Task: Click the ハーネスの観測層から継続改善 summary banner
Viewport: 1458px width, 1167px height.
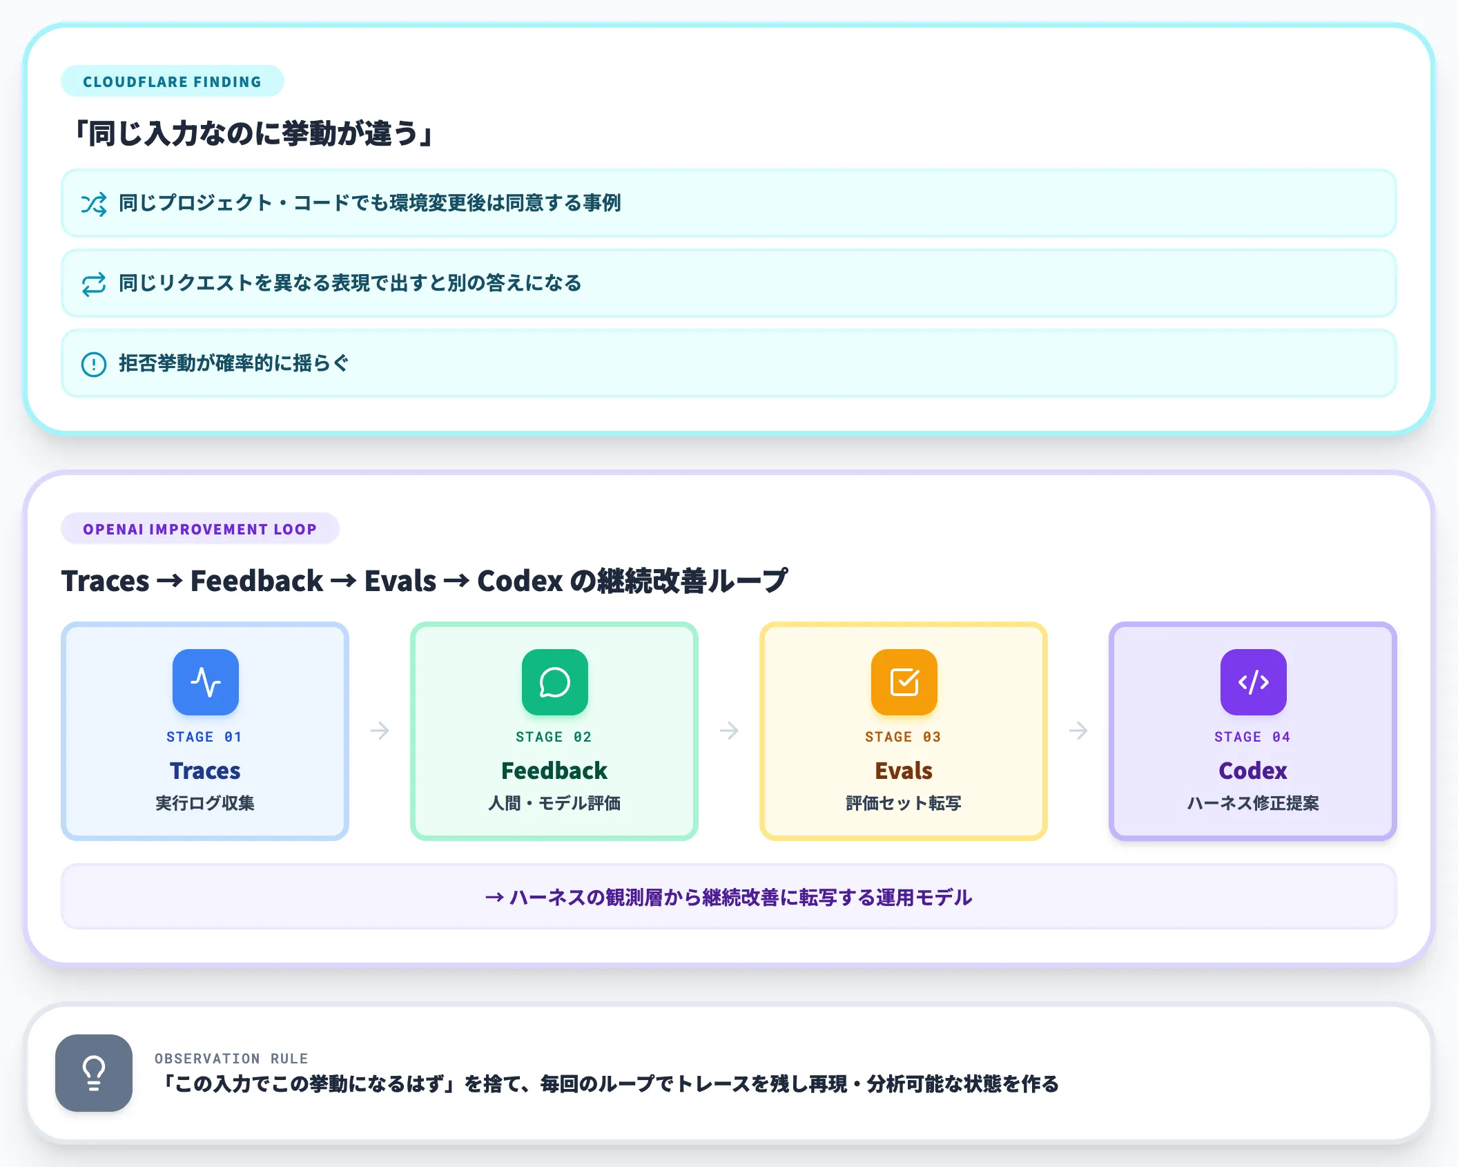Action: tap(729, 897)
